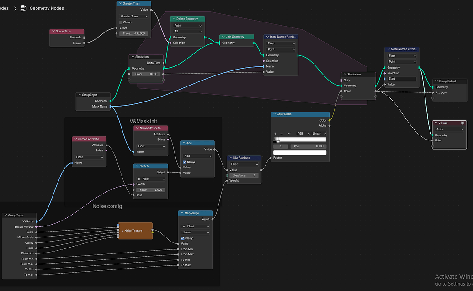Image resolution: width=473 pixels, height=291 pixels.
Task: Collapse the Scene Time node
Action: coord(53,31)
